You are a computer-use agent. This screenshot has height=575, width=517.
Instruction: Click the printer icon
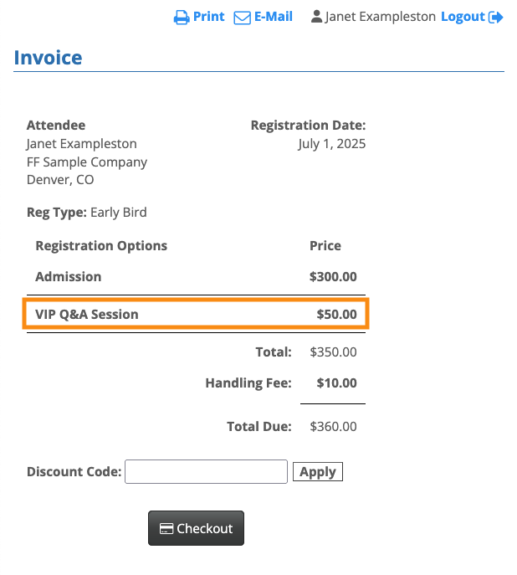tap(182, 18)
